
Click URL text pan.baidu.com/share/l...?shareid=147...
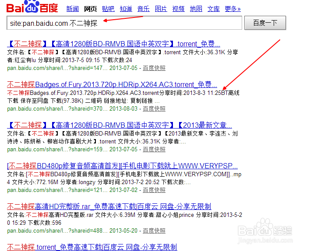57,68
